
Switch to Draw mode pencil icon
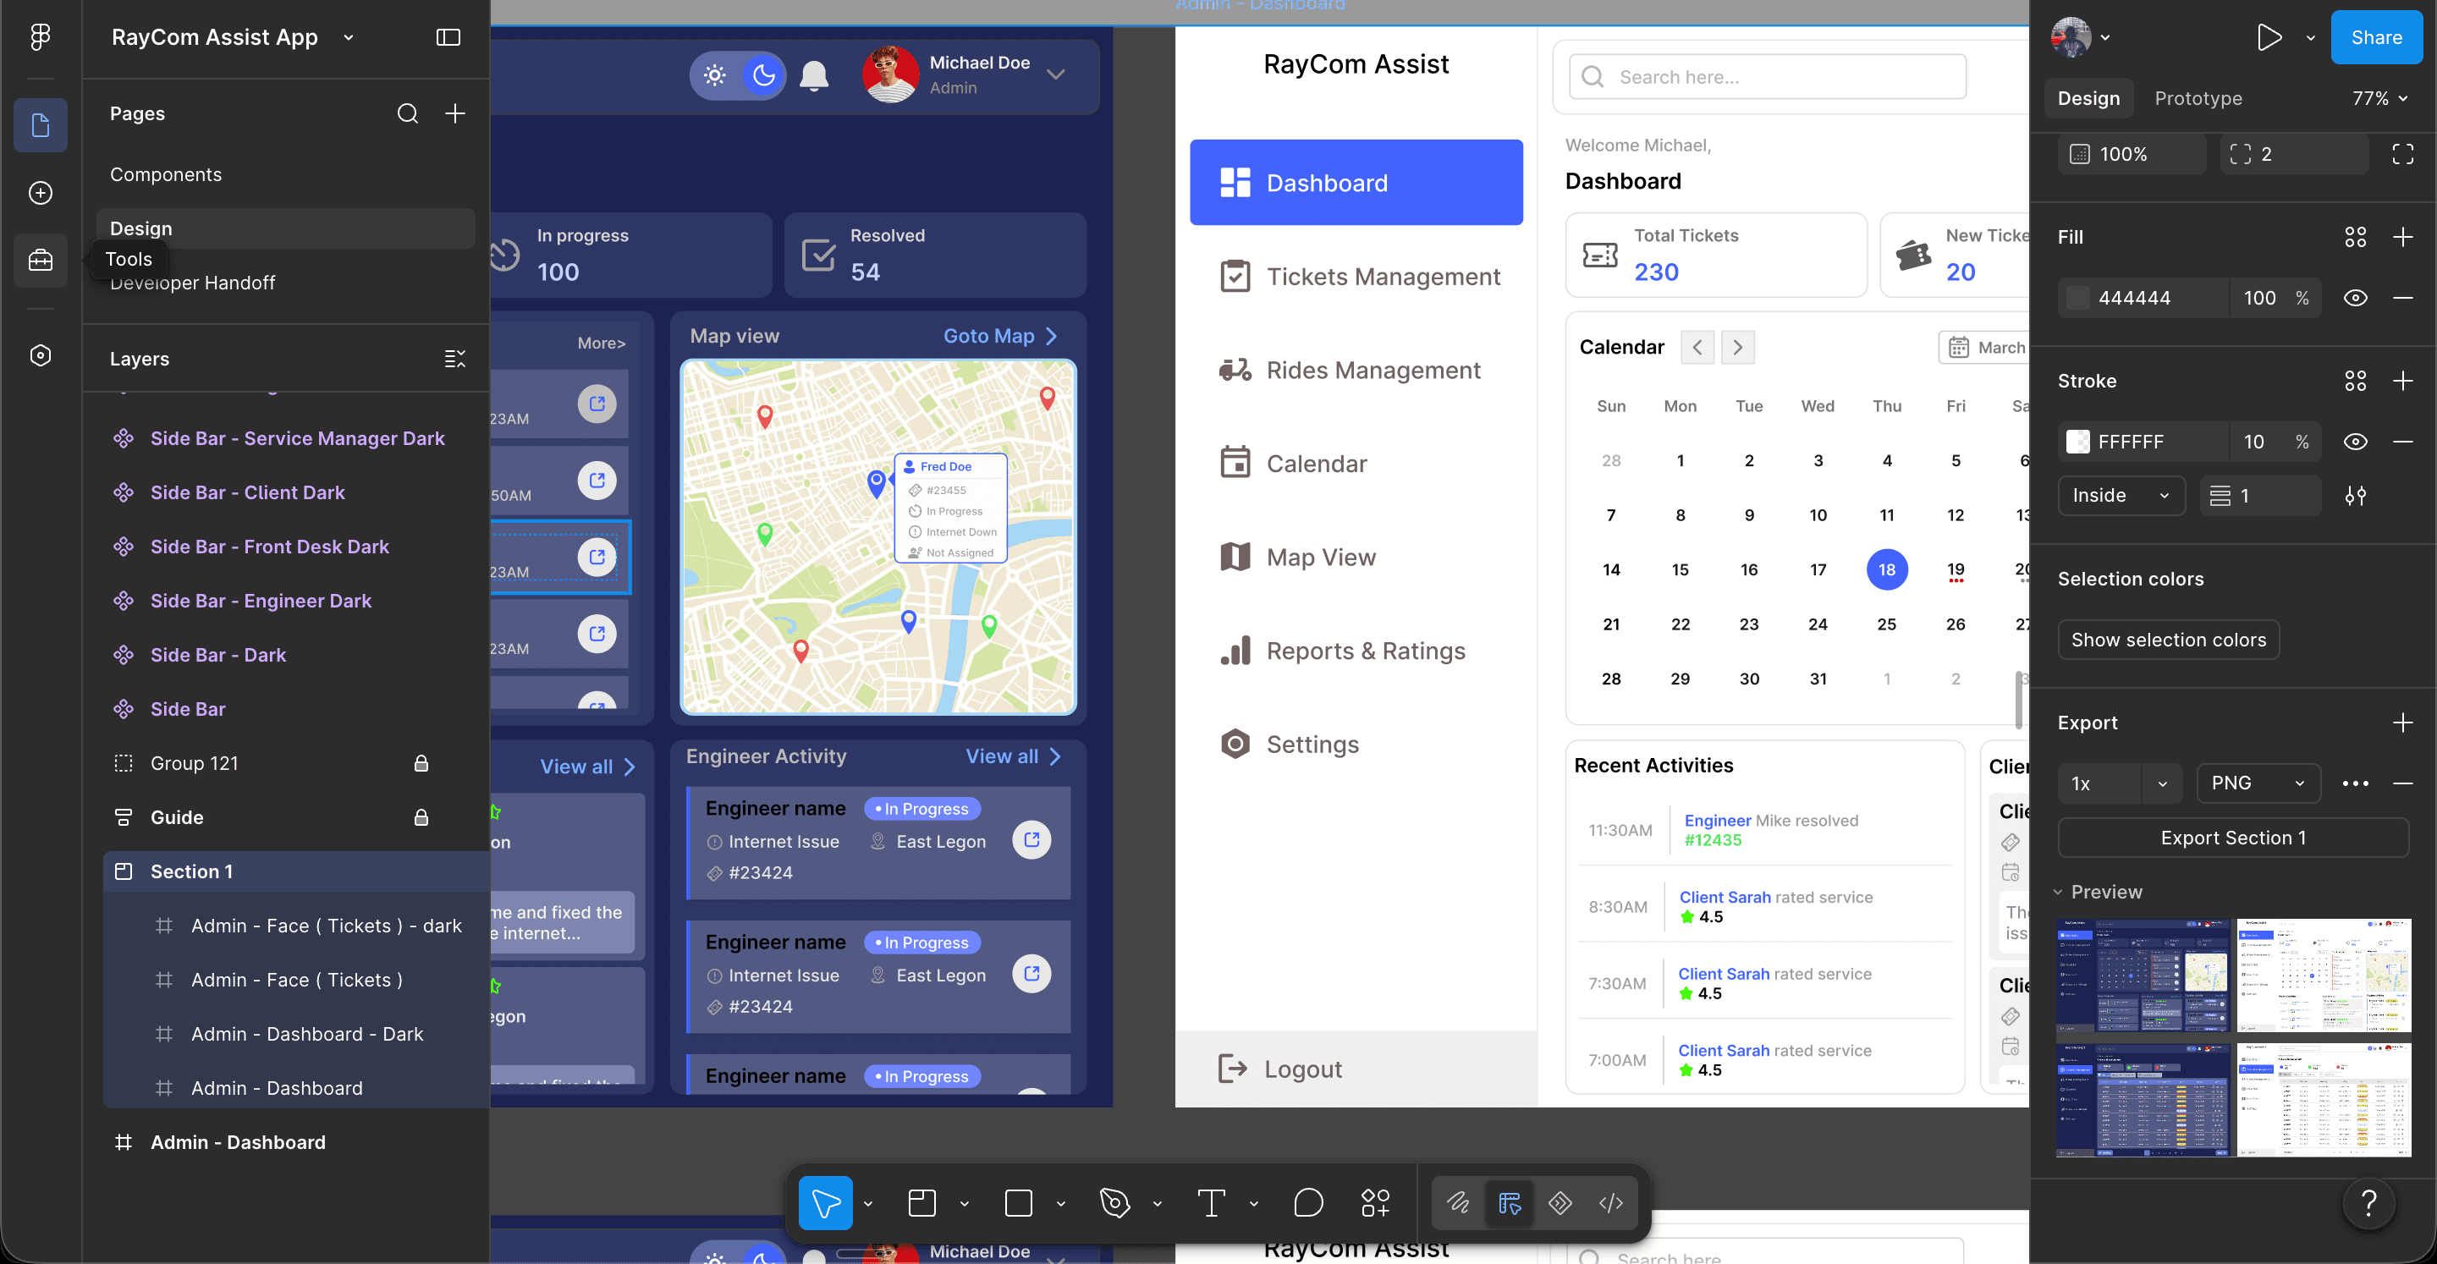click(1458, 1203)
